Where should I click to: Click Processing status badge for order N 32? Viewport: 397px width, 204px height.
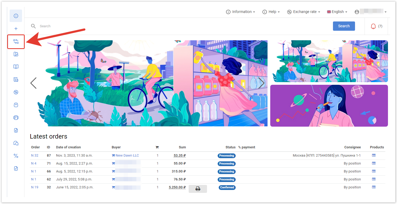tap(227, 156)
